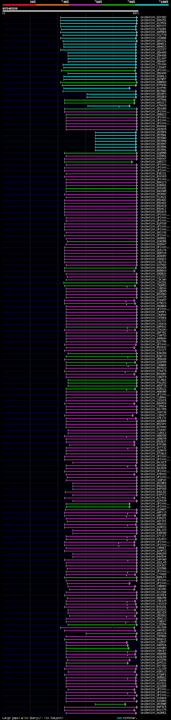Select label UniRef100_B2LGH7
This screenshot has height=720, width=171.
tap(153, 58)
